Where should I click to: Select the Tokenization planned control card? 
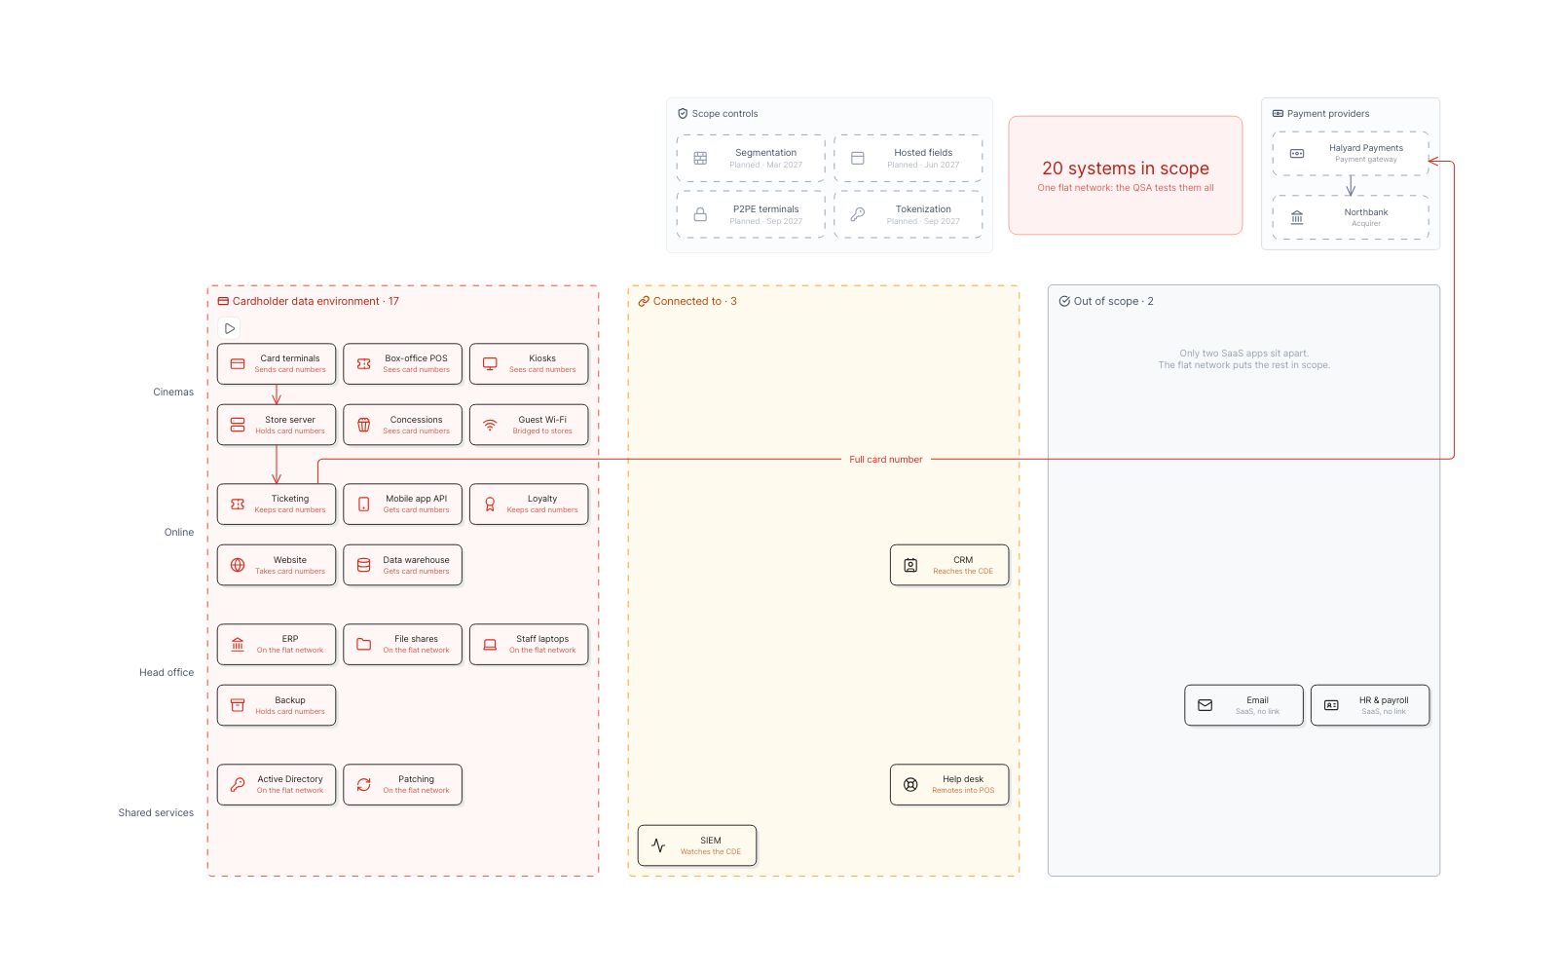909,214
